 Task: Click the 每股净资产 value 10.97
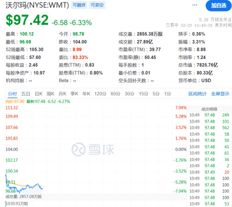(39, 73)
